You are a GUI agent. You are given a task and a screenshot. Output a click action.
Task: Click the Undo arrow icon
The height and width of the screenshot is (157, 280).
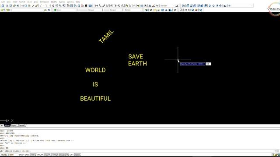coord(41,6)
